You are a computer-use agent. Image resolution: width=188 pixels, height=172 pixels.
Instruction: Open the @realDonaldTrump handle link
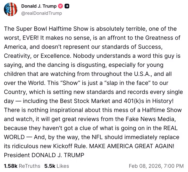(x=42, y=13)
